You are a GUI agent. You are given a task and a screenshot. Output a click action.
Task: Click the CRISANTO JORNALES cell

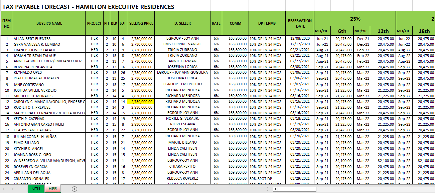pyautogui.click(x=49, y=179)
